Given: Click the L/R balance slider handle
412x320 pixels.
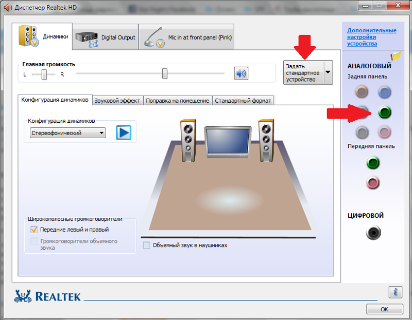Looking at the screenshot, I should [44, 74].
